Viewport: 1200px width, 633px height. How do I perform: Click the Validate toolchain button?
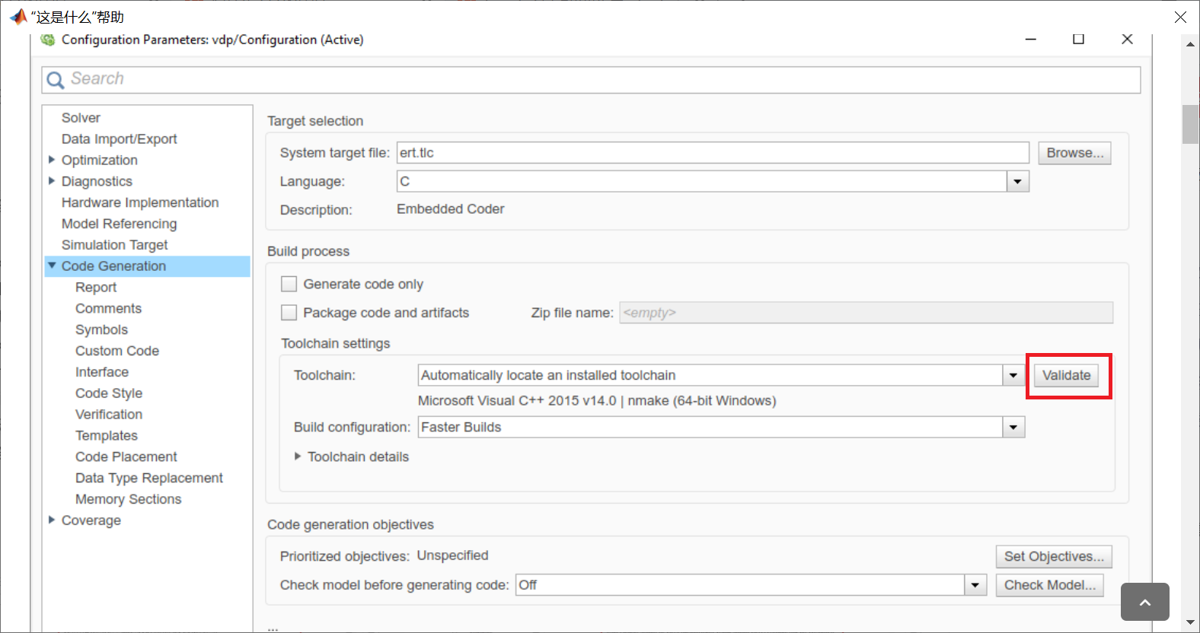[1066, 375]
